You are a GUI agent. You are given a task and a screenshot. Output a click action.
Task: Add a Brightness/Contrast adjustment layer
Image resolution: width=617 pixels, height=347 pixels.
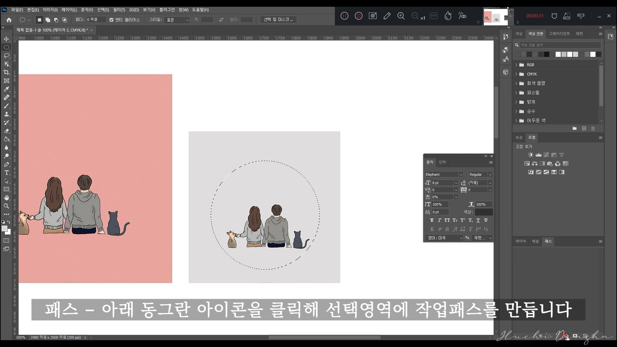click(531, 155)
